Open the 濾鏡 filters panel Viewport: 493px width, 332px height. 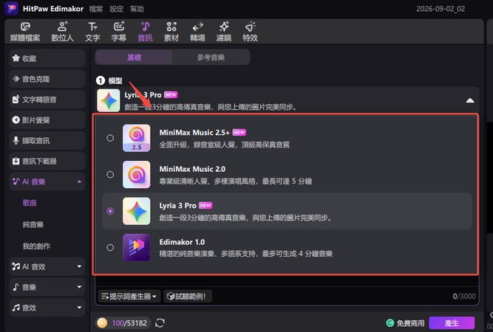[224, 32]
